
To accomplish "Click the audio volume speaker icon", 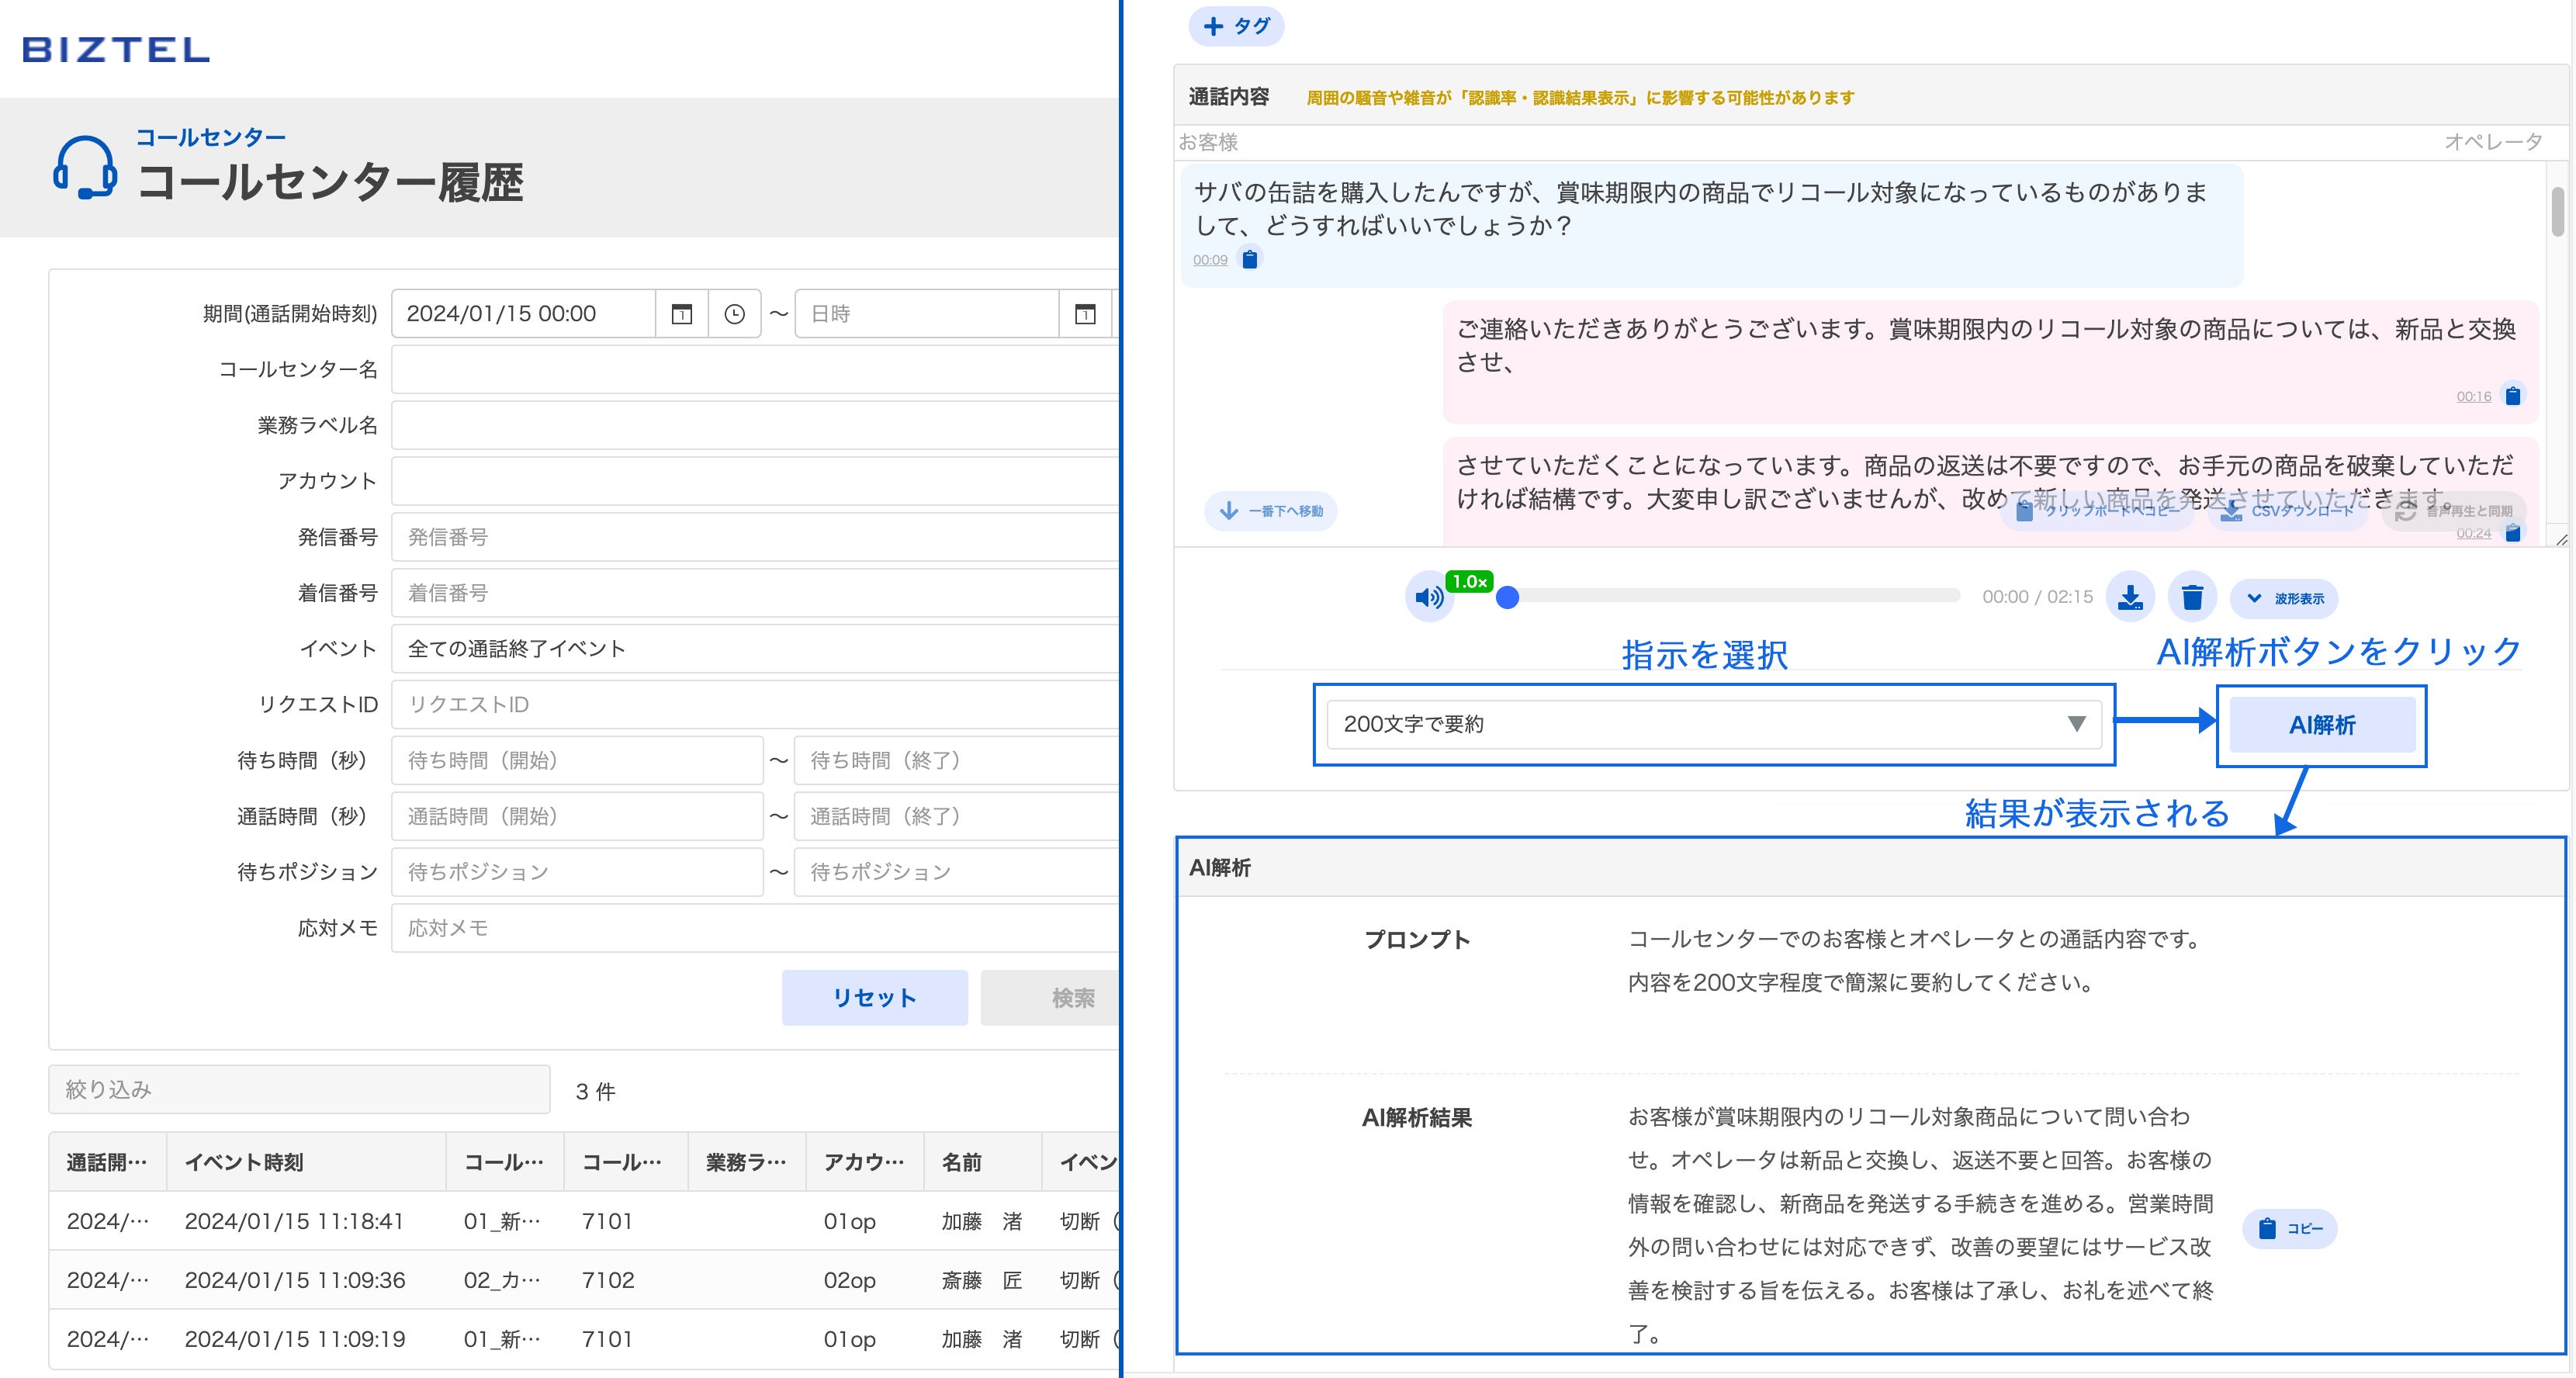I will click(x=1429, y=598).
